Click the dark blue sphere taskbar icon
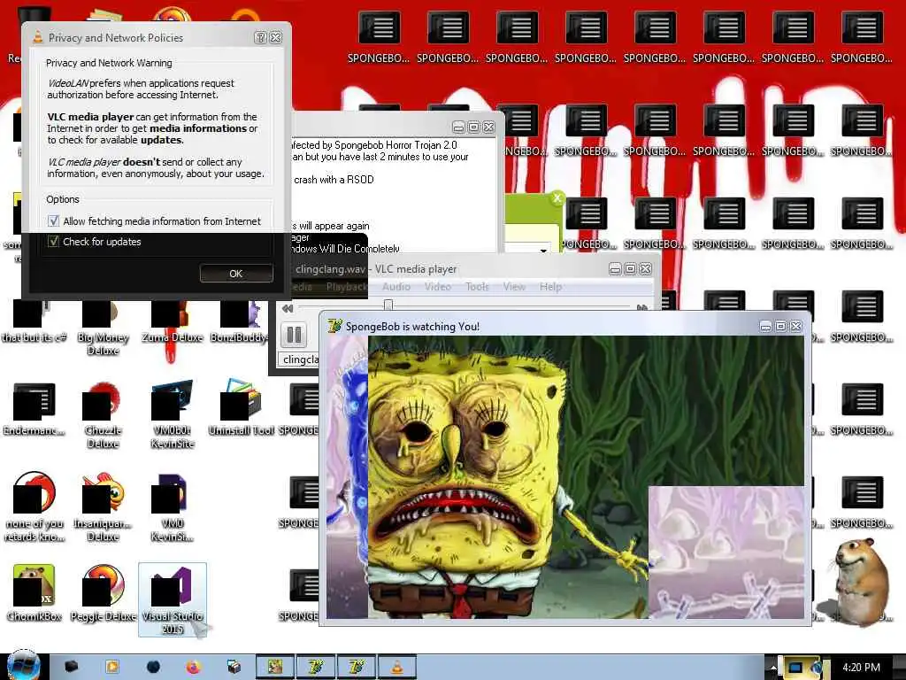 click(152, 668)
